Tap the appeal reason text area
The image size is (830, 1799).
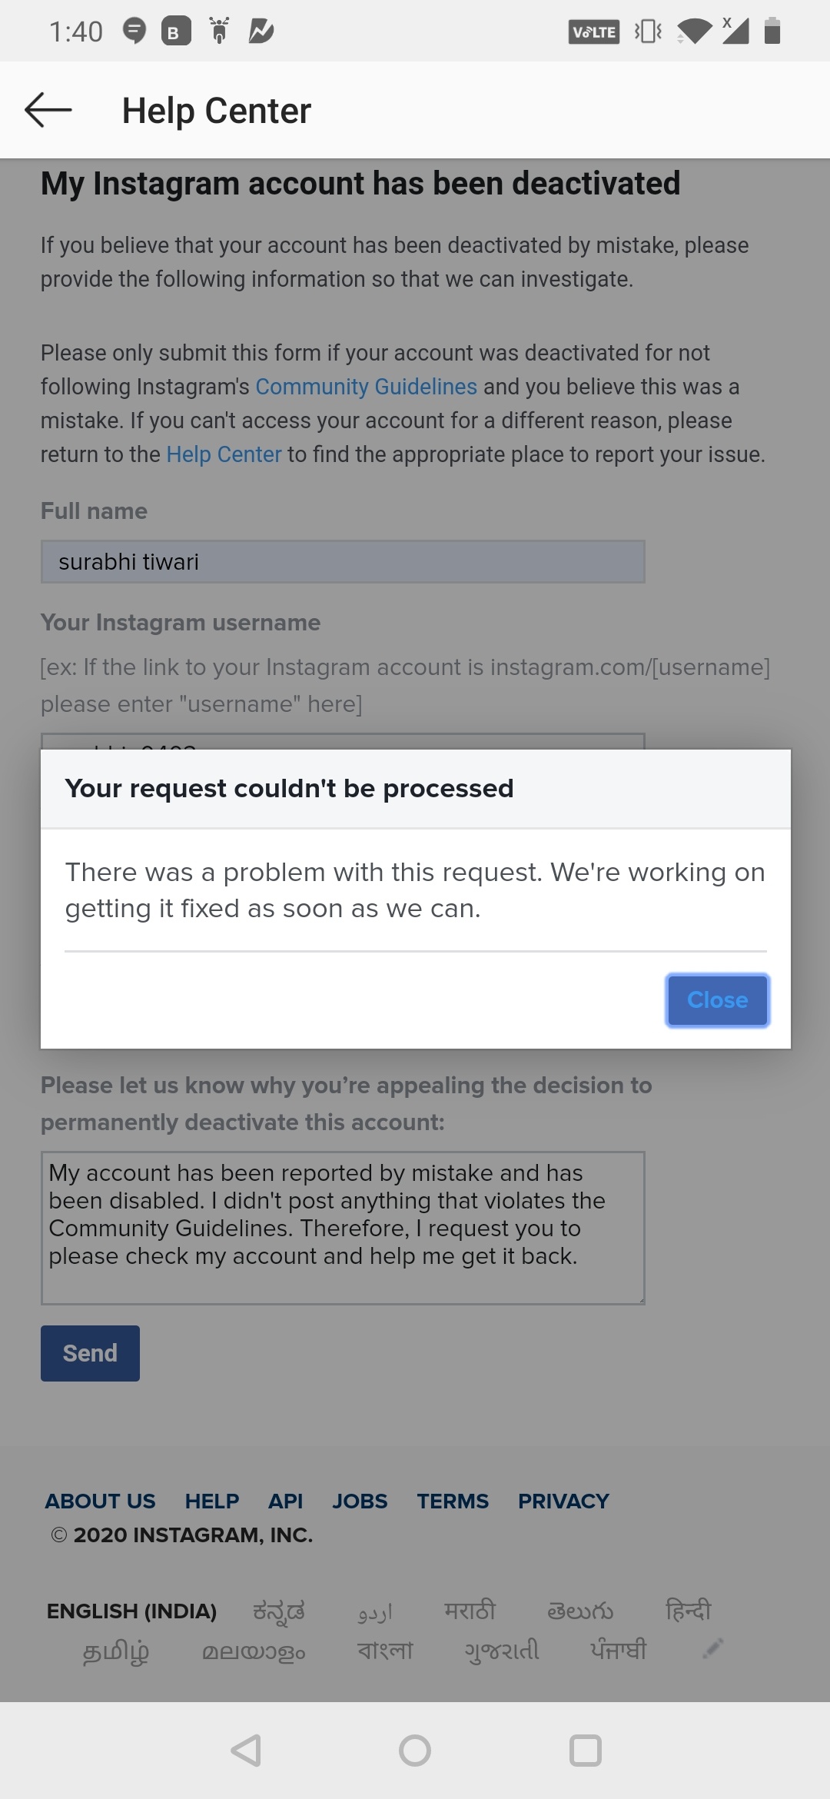(x=343, y=1228)
